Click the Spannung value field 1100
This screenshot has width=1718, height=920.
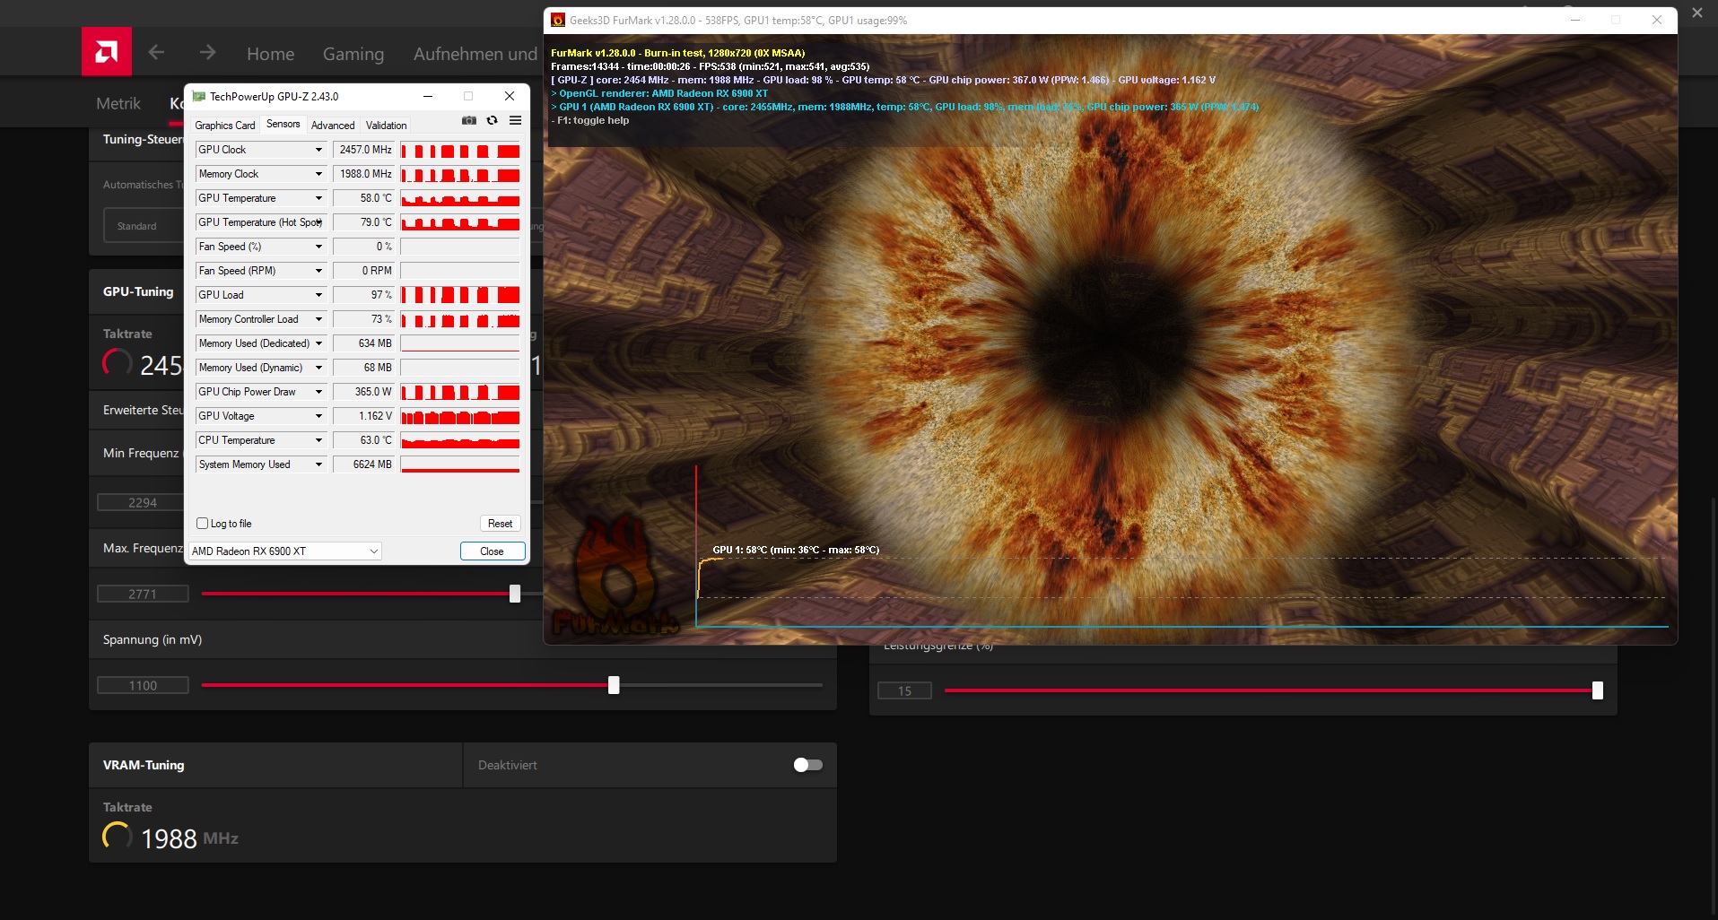point(143,685)
